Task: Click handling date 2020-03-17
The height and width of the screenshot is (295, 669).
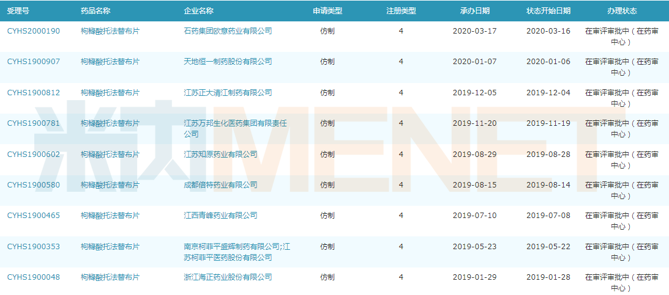Action: coord(474,31)
